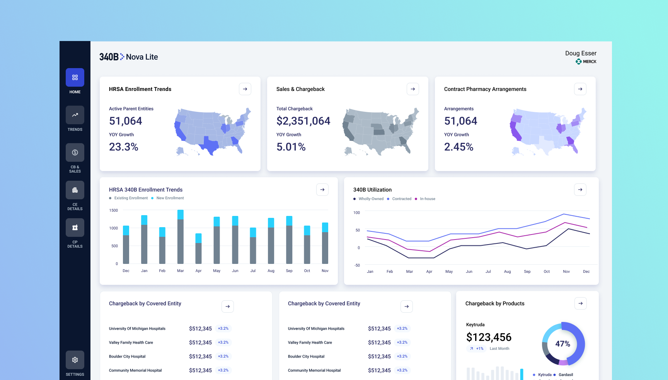This screenshot has width=668, height=380.
Task: Open 340B Utilization chart arrow
Action: pos(580,190)
